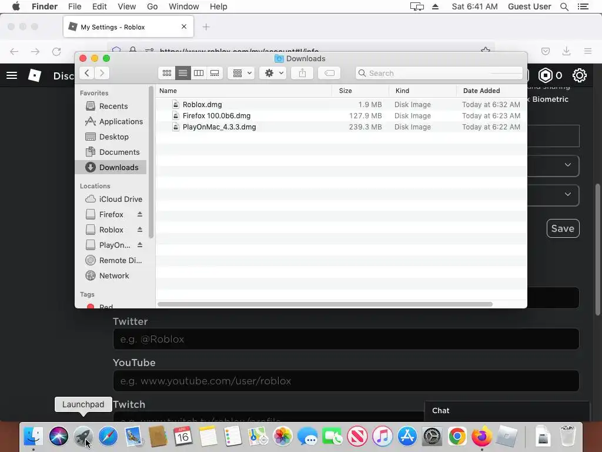Open System Preferences in dock

click(432, 437)
